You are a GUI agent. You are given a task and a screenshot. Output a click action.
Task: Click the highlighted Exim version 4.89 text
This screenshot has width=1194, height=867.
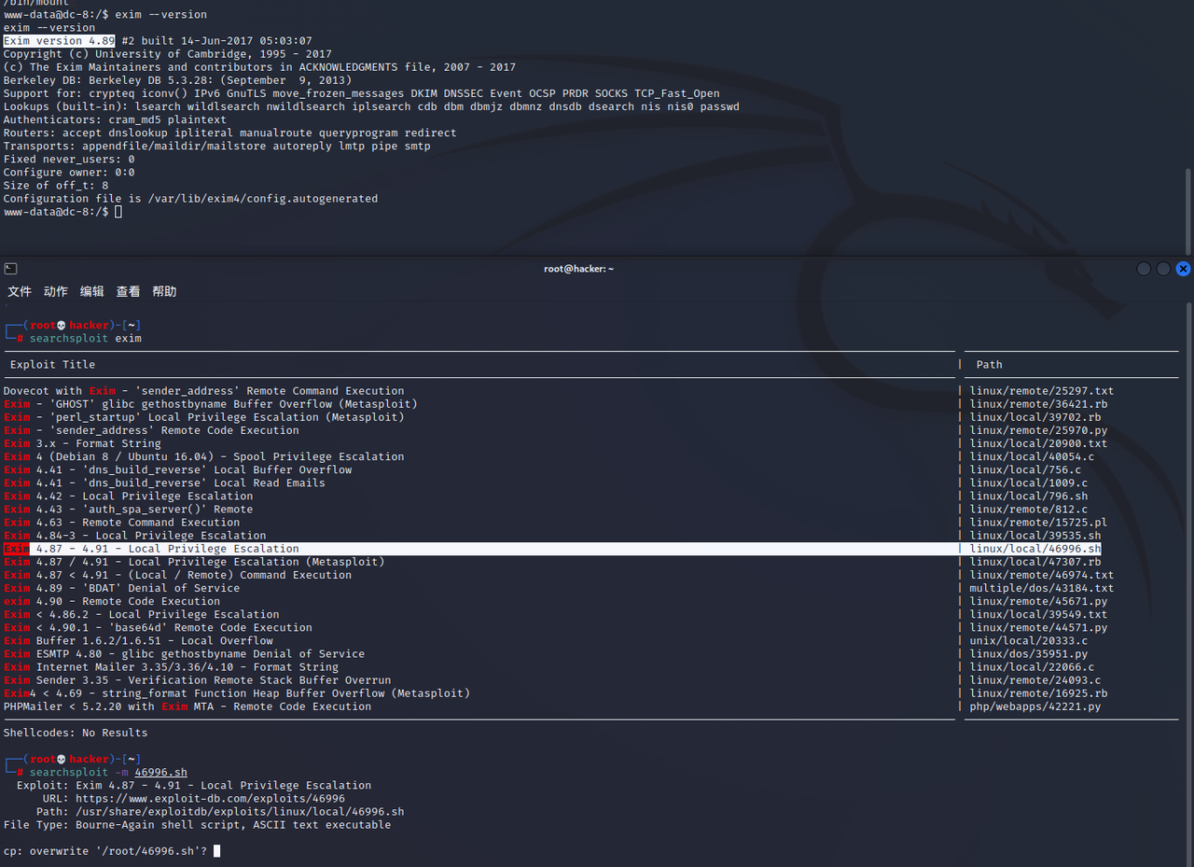(59, 41)
